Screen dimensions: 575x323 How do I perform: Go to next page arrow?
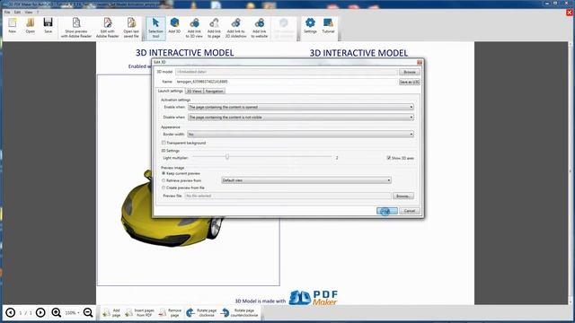point(40,313)
